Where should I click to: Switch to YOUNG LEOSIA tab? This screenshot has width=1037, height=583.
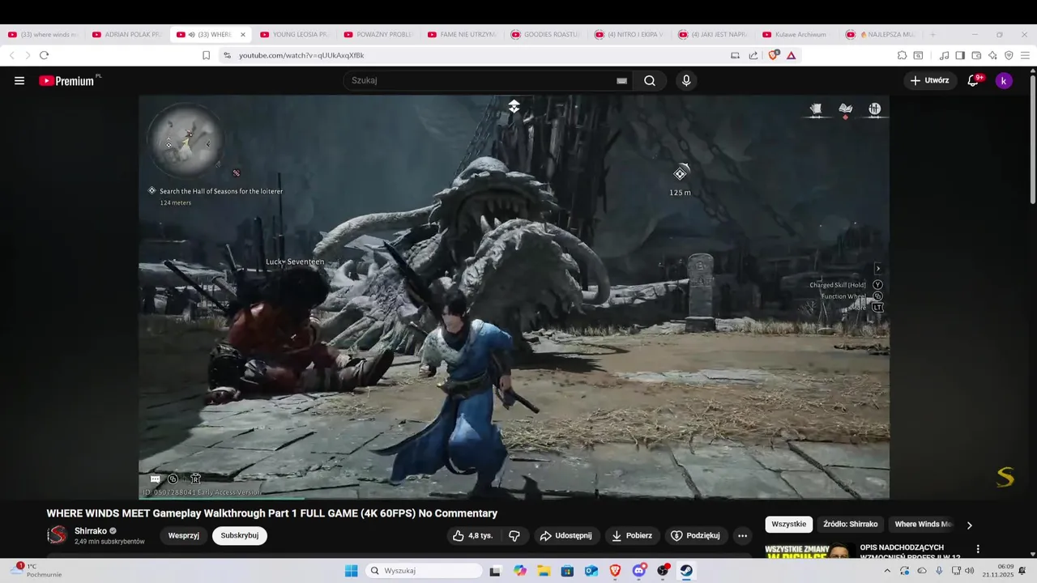(x=293, y=35)
